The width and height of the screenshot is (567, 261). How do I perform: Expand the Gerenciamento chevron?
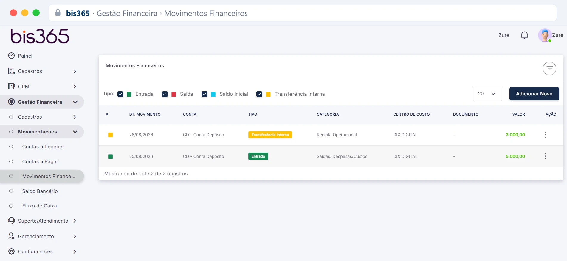pos(75,236)
